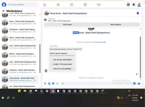Viewport: 145px width, 107px height.
Task: Open File Explorer from the taskbar
Action: click(25, 91)
